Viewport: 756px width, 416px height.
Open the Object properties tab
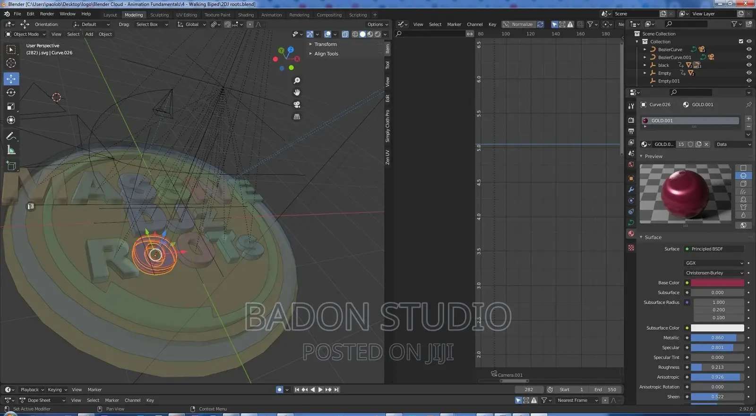pyautogui.click(x=631, y=178)
